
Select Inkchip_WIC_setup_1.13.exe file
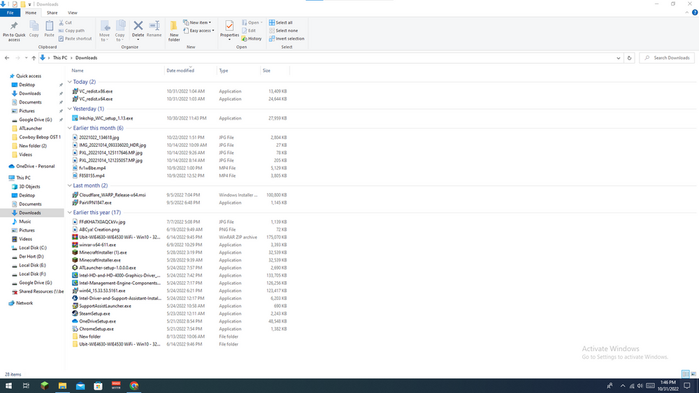106,119
